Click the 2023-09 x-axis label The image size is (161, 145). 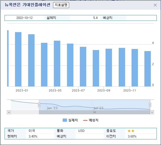click(104, 90)
